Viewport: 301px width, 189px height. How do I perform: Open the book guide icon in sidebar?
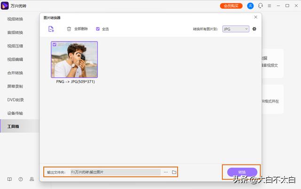[9, 179]
